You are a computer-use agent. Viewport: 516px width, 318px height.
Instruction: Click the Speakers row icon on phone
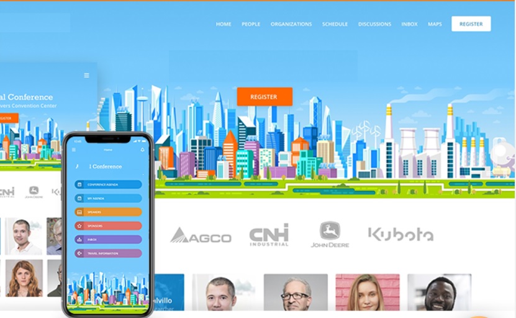79,212
